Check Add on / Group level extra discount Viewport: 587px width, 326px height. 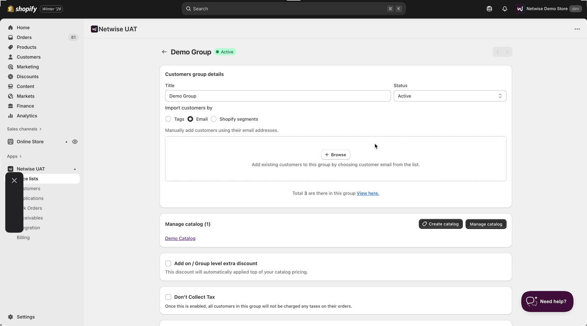coord(168,263)
